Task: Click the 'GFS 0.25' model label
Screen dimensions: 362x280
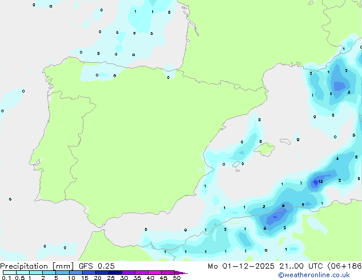Action: click(x=96, y=266)
